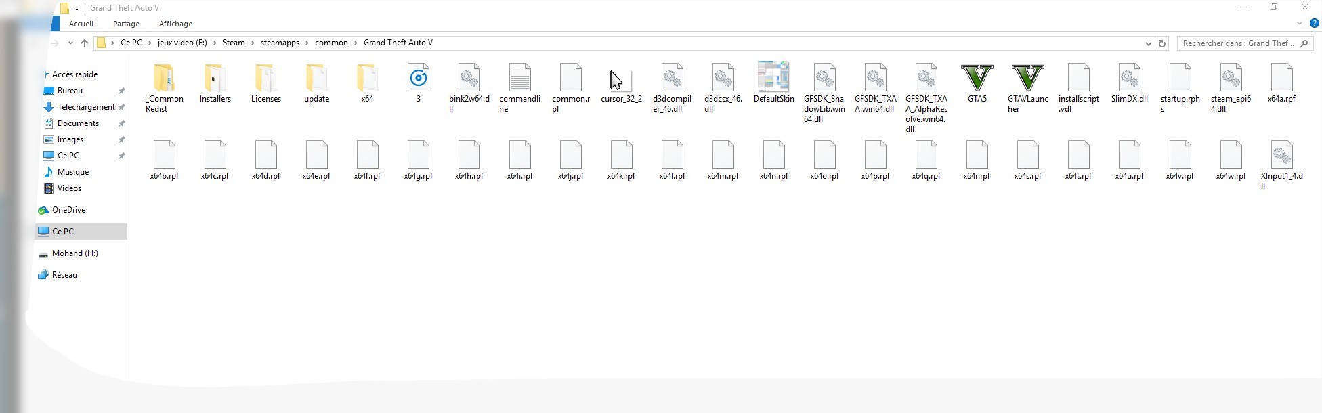1322x413 pixels.
Task: Navigate to common in breadcrumb
Action: point(331,43)
